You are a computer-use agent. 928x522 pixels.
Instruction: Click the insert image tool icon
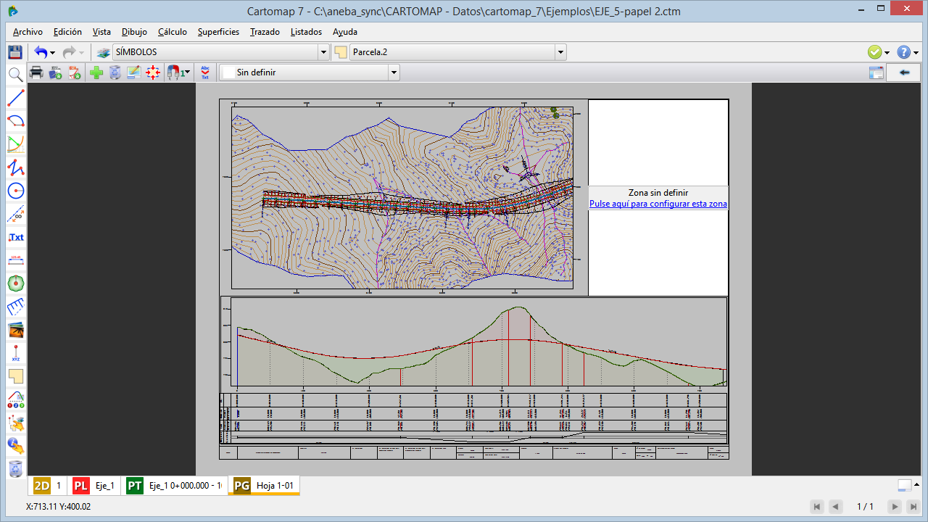pyautogui.click(x=15, y=331)
